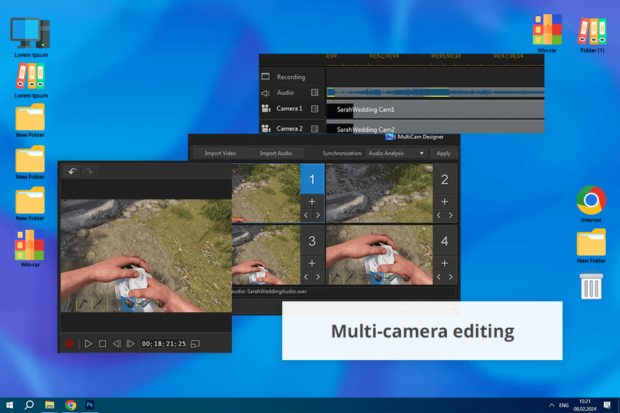The height and width of the screenshot is (413, 620).
Task: Open the Synchronization Audio Analysis dropdown
Action: pyautogui.click(x=396, y=154)
